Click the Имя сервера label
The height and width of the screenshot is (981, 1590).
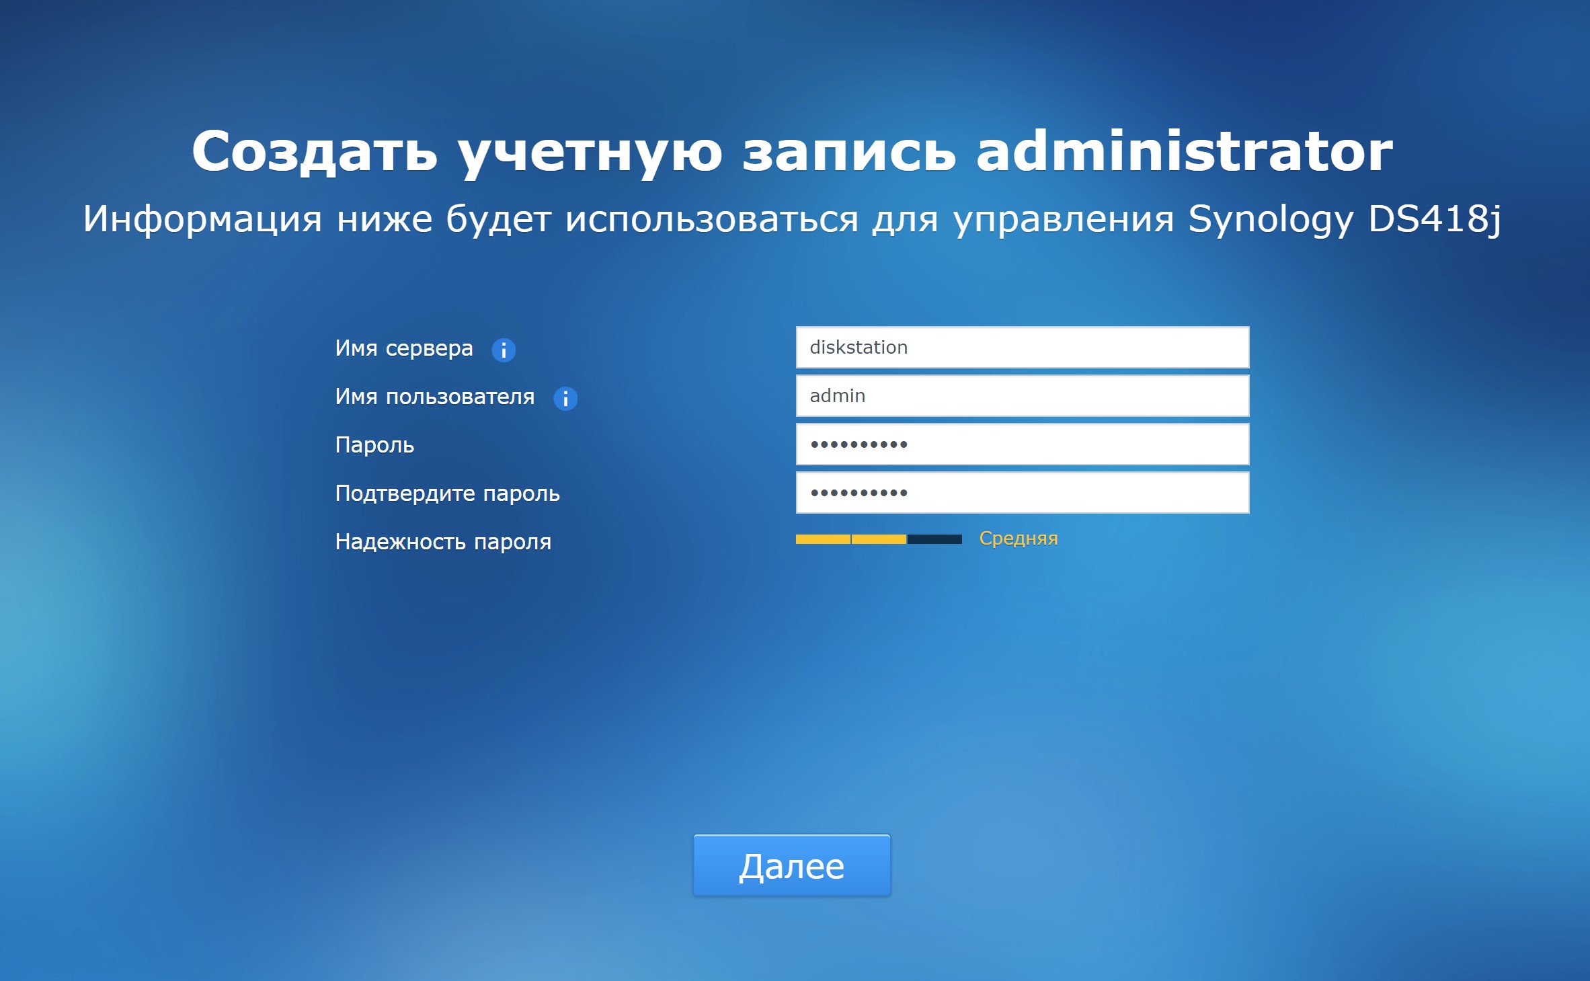pyautogui.click(x=404, y=348)
